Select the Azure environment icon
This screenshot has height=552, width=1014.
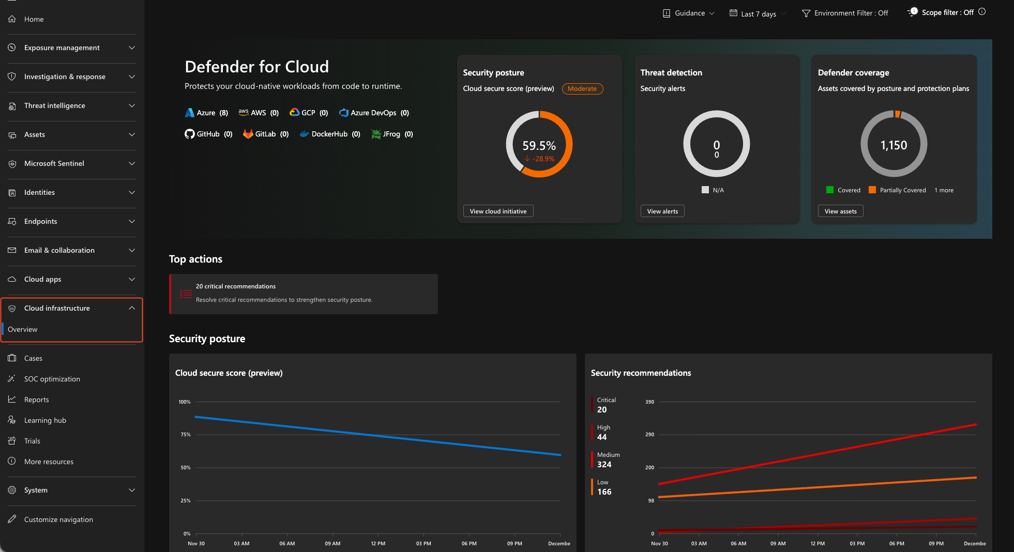(x=190, y=113)
